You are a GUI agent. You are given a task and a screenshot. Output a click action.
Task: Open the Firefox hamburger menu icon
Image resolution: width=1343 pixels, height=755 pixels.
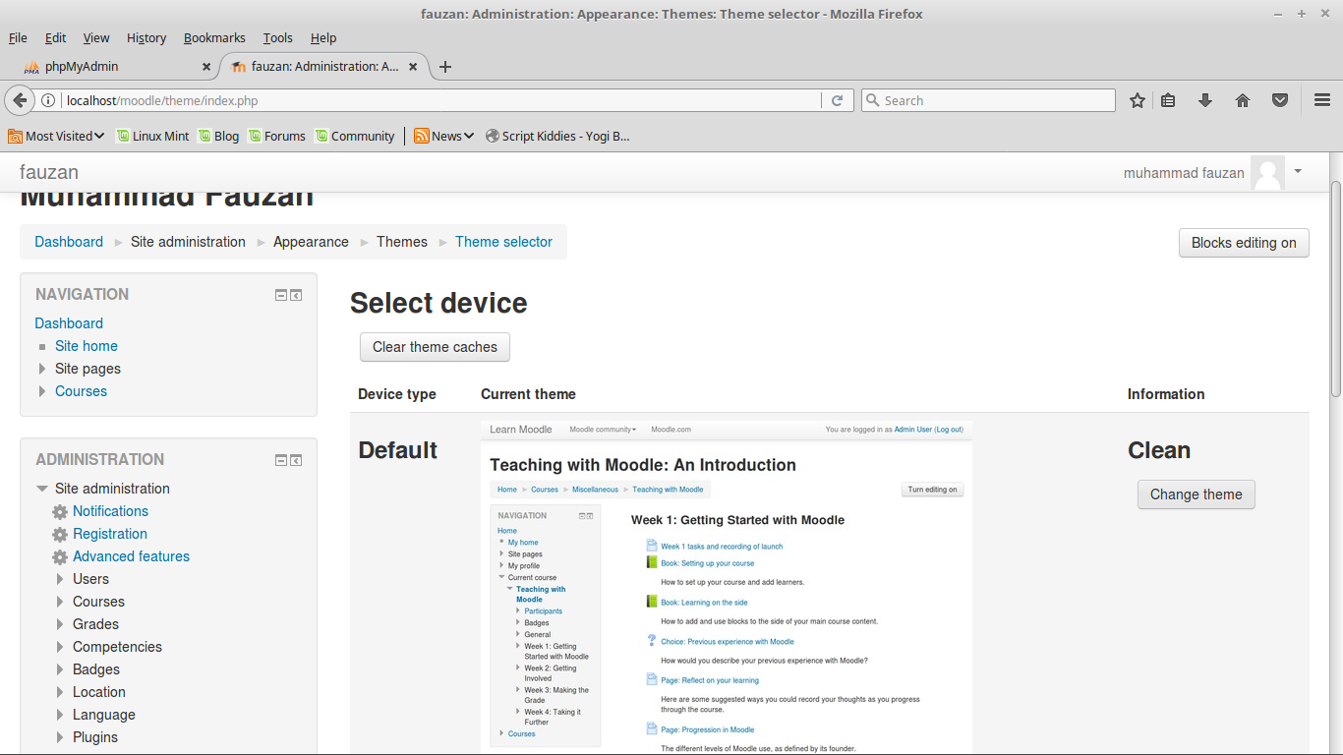[x=1322, y=99]
